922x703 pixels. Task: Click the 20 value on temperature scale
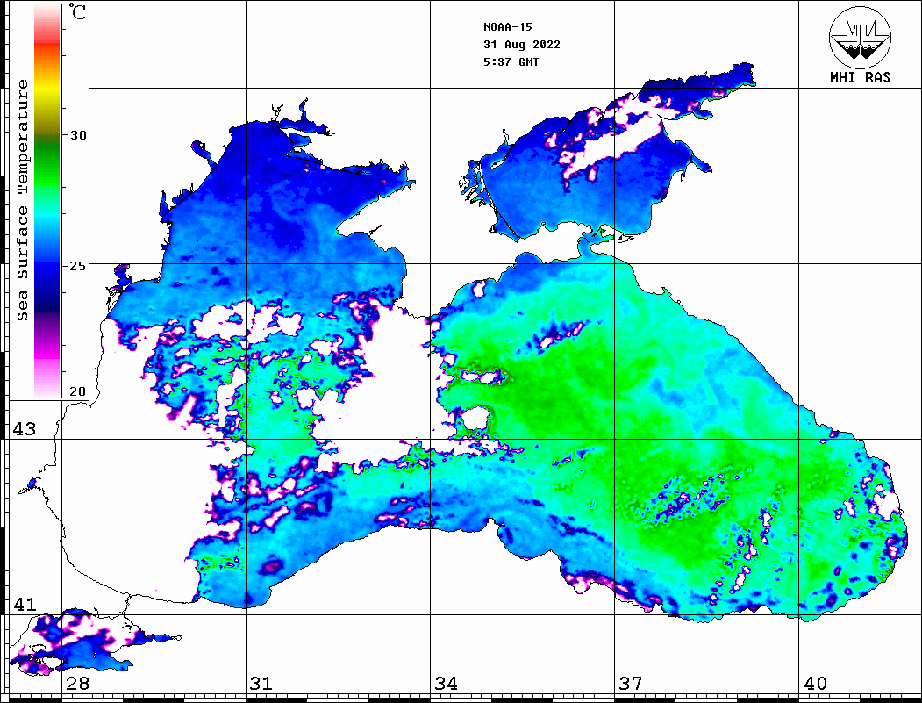point(78,391)
